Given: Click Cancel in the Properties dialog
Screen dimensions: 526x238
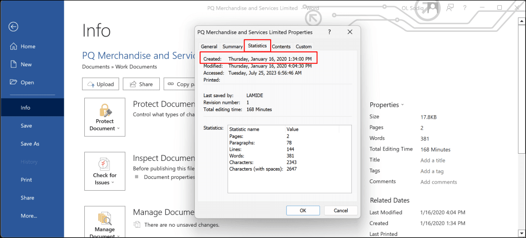Looking at the screenshot, I should (x=341, y=210).
